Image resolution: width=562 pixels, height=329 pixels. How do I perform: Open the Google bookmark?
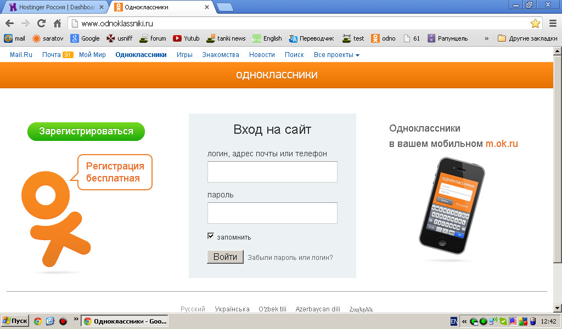click(x=85, y=38)
